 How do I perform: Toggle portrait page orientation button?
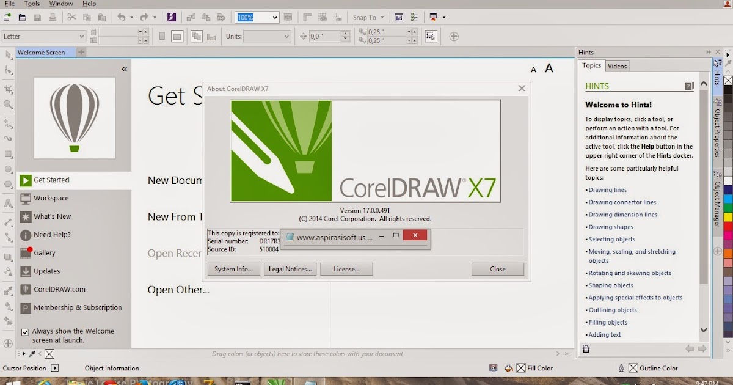[x=162, y=36]
